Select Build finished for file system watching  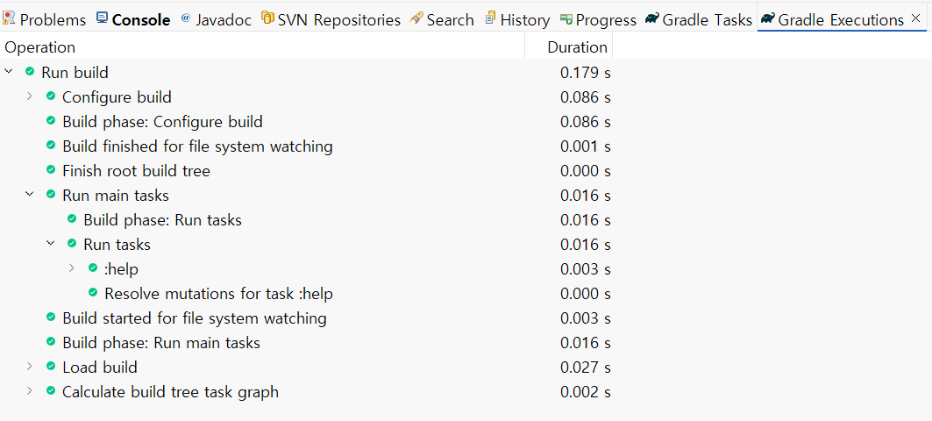click(x=197, y=146)
